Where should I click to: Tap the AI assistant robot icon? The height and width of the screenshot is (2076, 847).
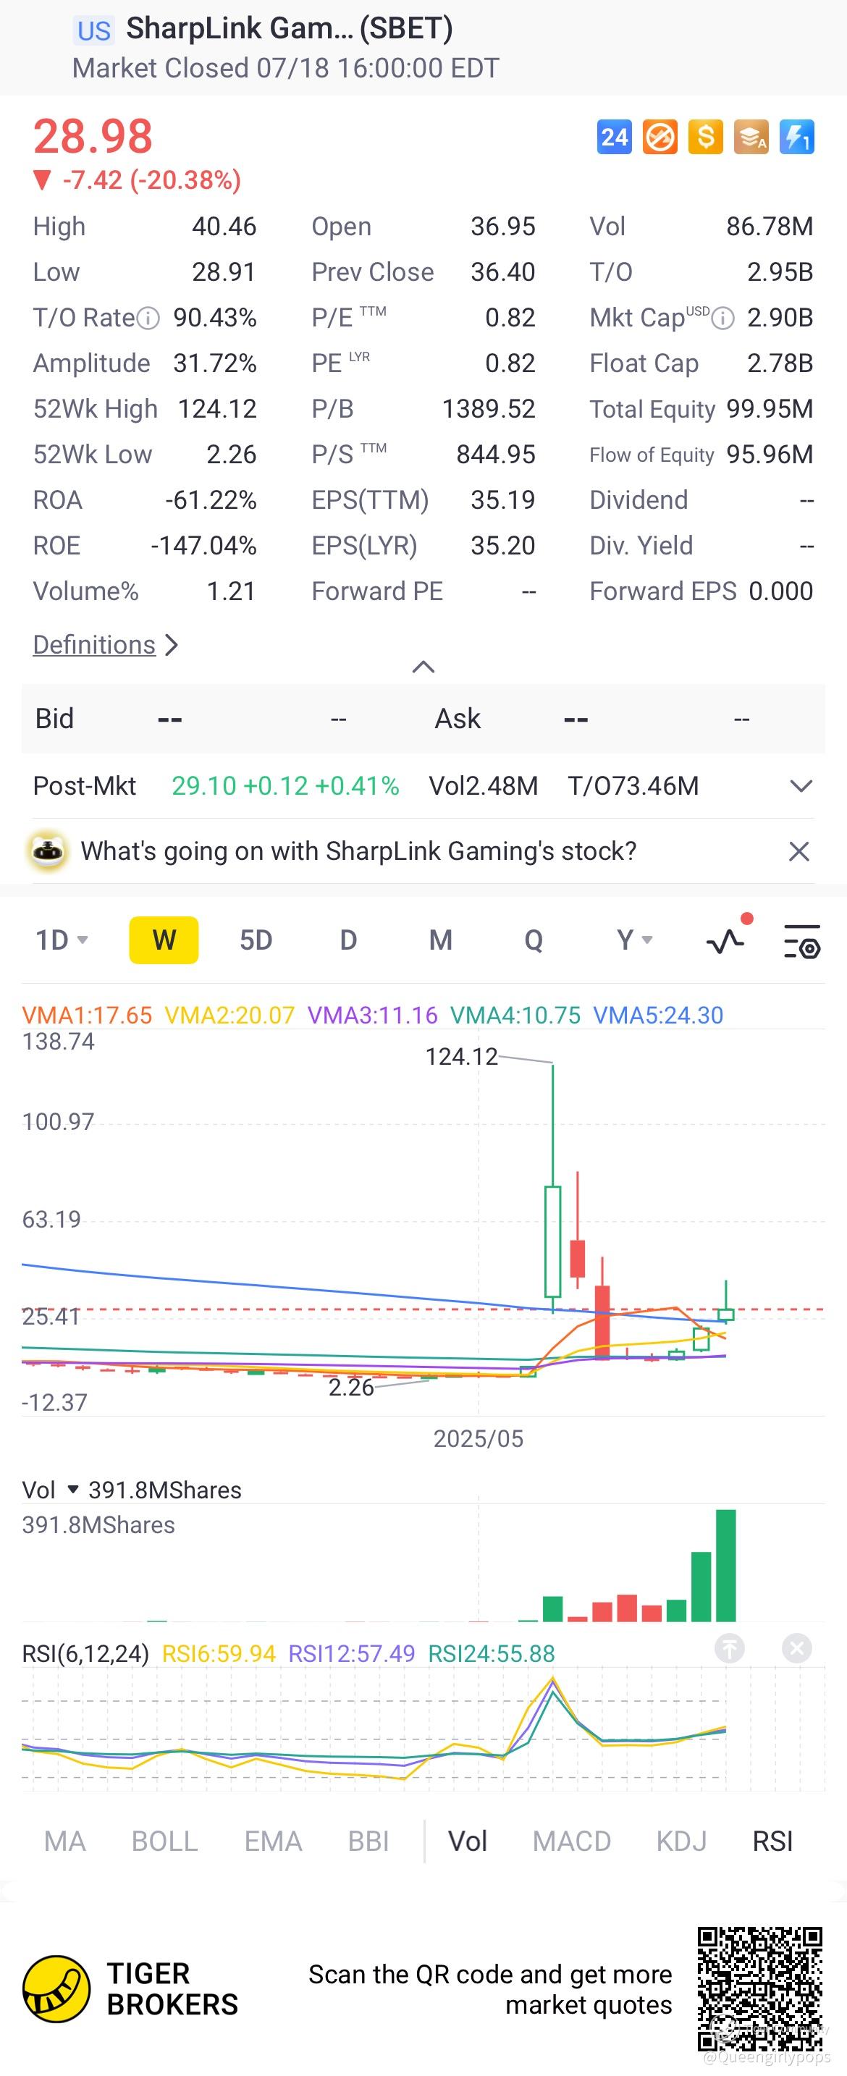coord(49,851)
